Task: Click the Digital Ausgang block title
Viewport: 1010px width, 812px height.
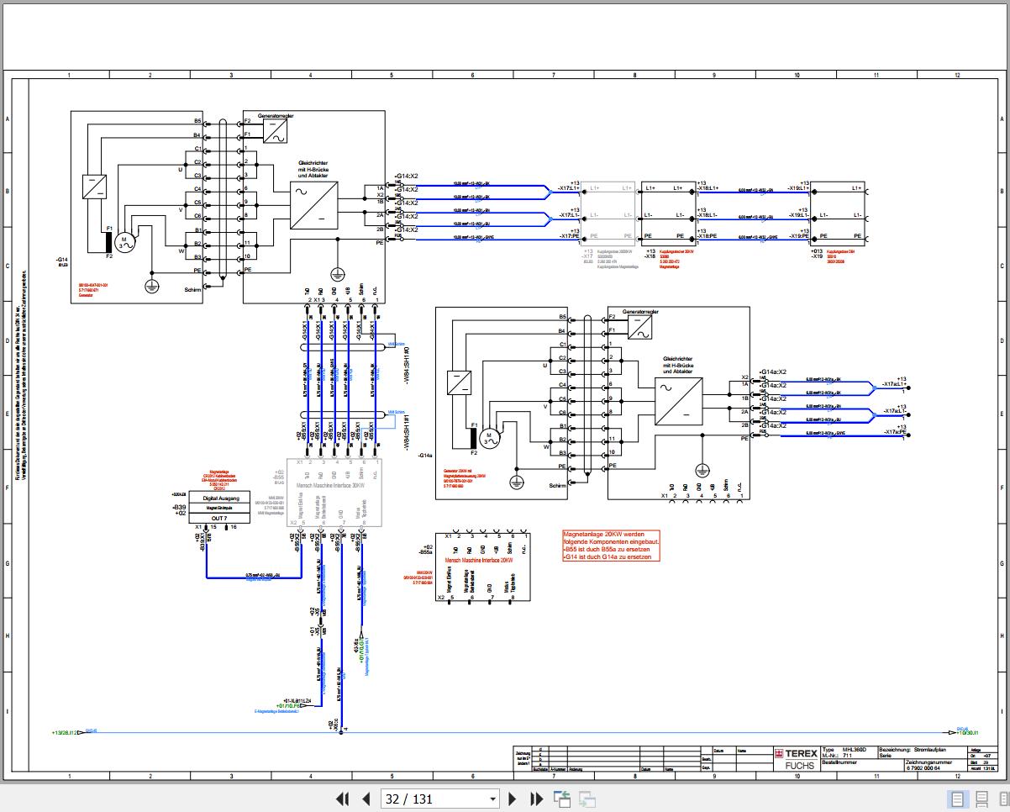Action: click(x=222, y=498)
